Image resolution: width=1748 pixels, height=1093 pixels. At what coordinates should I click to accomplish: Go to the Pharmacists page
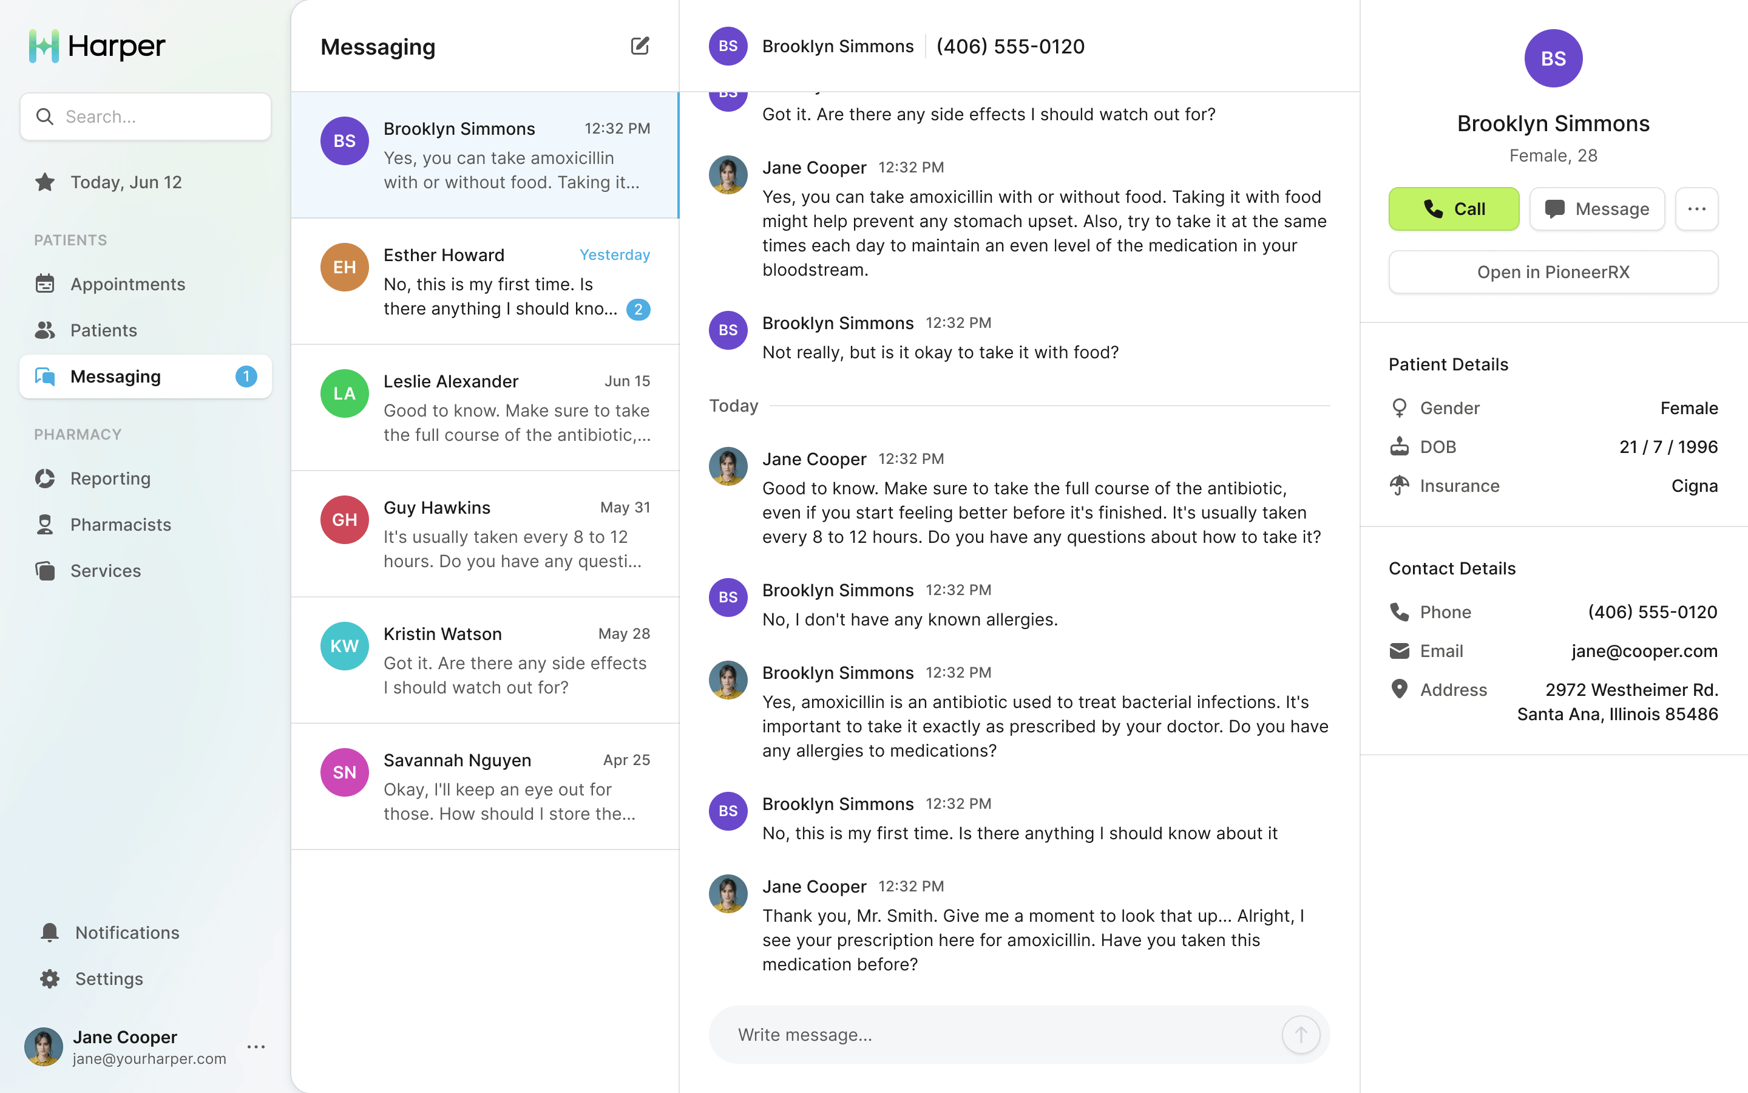[121, 525]
